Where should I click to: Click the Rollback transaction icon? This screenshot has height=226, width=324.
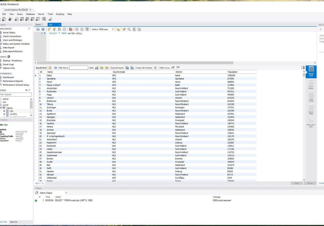pos(82,29)
